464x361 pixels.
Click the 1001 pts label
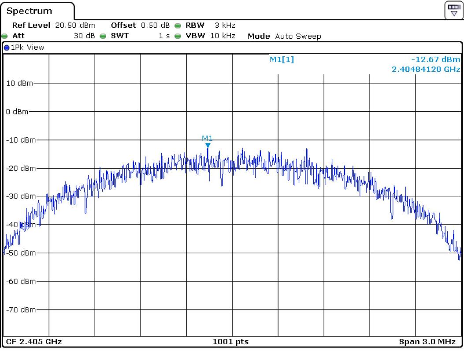[231, 342]
